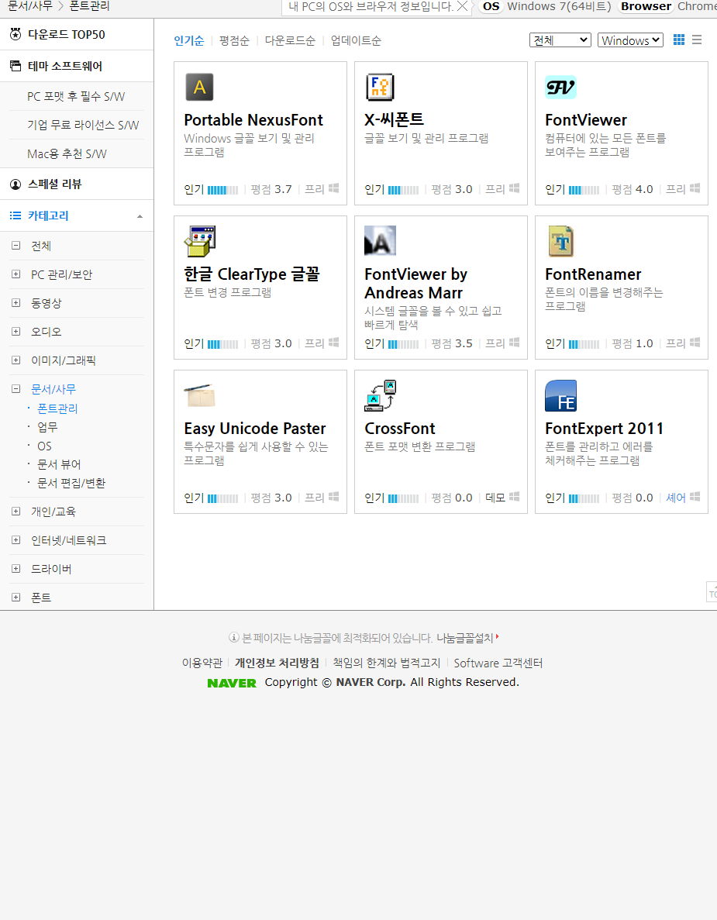Click the scroll-to-top button at right edge
Screen dimensions: 717x920
pos(712,592)
